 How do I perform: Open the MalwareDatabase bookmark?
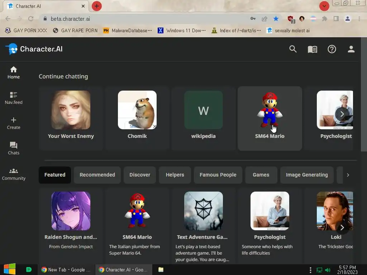tap(128, 31)
